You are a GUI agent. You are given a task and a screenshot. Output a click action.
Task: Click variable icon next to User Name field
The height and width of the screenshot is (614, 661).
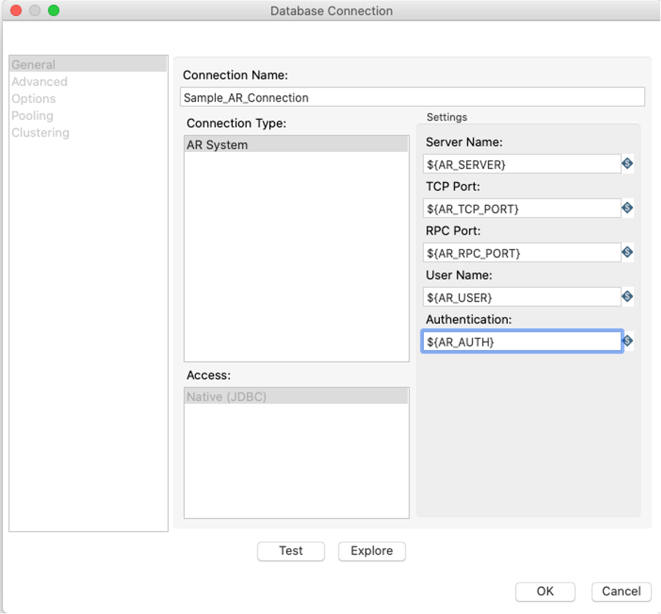627,297
